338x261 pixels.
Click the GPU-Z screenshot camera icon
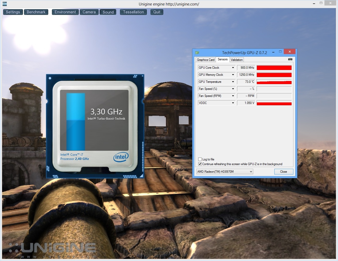[x=290, y=59]
